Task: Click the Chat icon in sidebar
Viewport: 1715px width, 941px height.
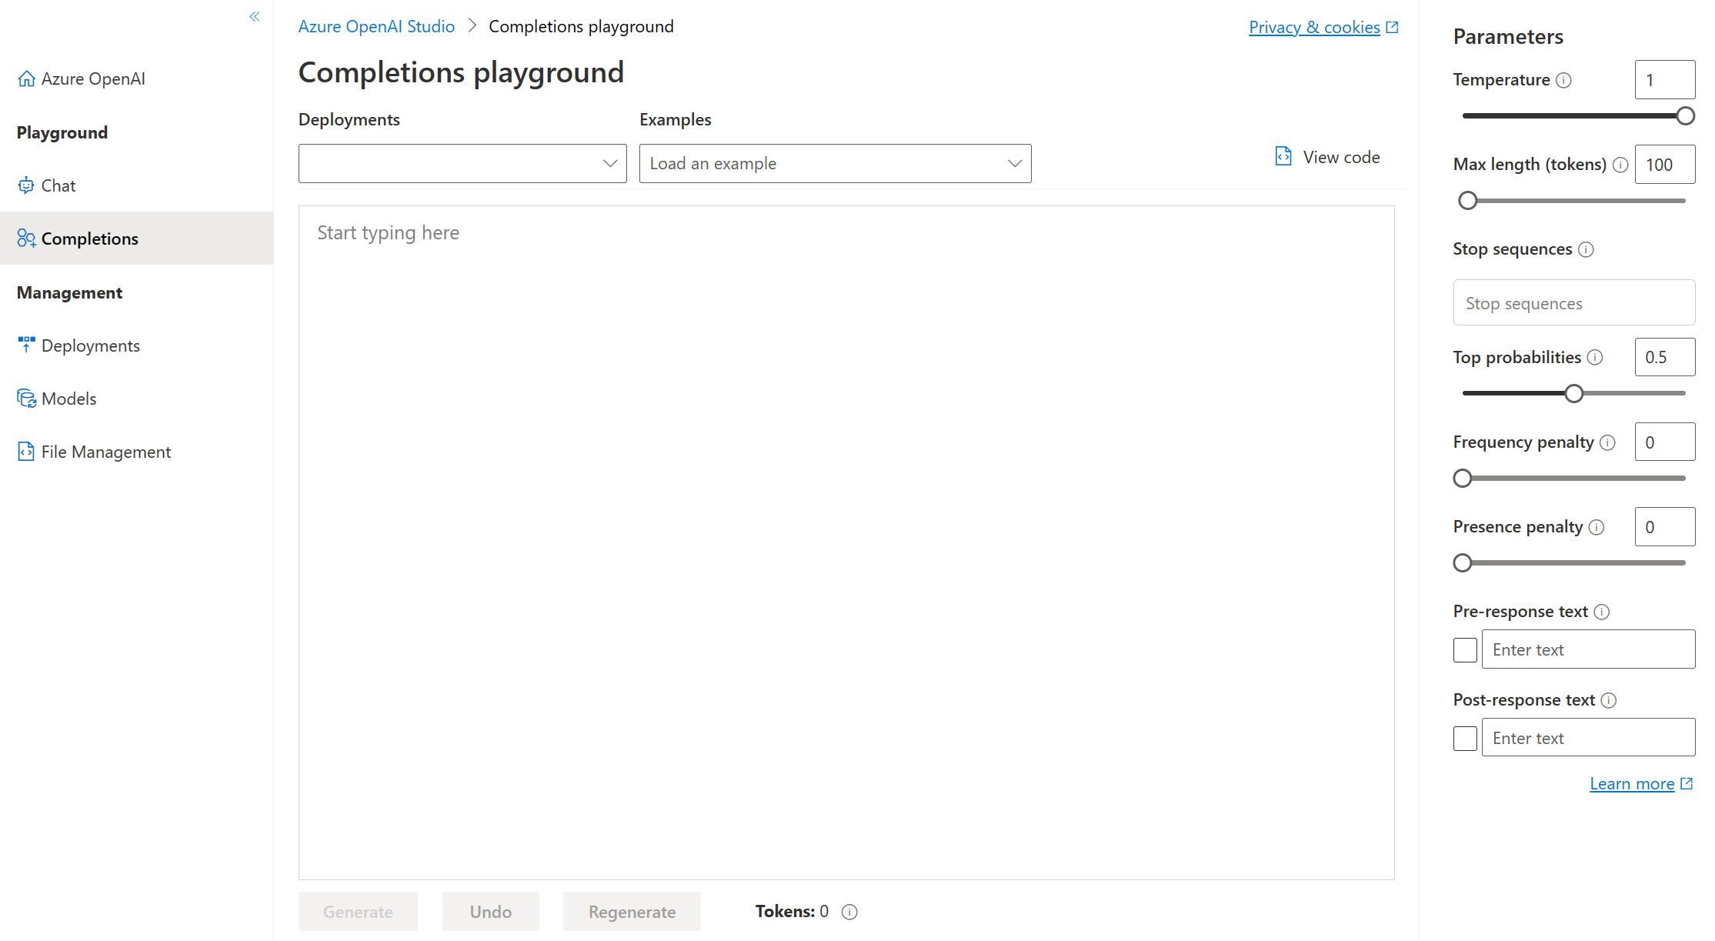Action: [x=25, y=184]
